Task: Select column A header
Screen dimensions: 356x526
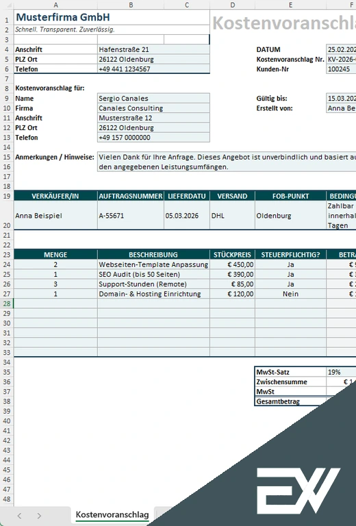Action: coord(55,5)
